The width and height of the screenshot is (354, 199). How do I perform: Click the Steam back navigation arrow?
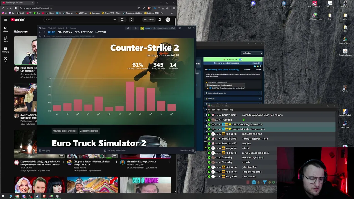point(40,32)
